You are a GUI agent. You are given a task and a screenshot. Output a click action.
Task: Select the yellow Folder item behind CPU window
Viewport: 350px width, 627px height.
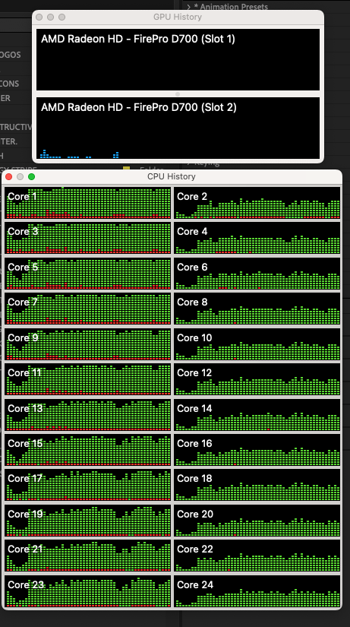[127, 168]
